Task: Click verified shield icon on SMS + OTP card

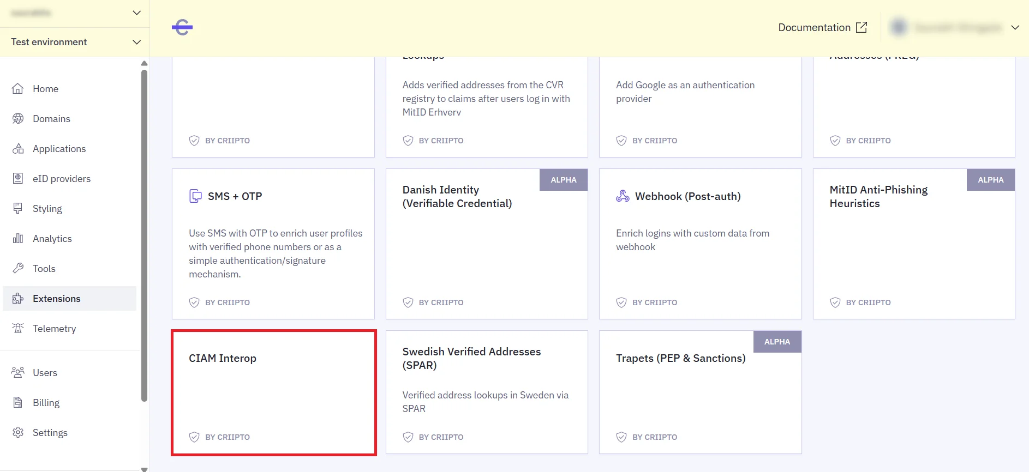Action: click(x=194, y=302)
